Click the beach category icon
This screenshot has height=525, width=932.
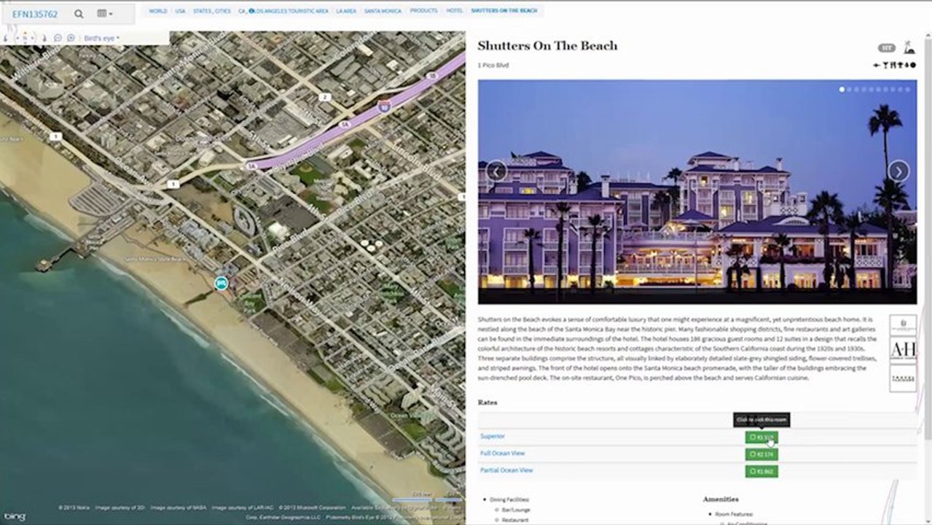909,48
